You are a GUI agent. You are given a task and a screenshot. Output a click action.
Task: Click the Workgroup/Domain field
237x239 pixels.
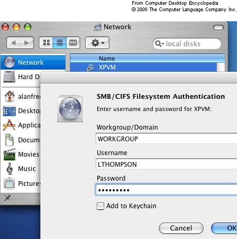pyautogui.click(x=166, y=139)
